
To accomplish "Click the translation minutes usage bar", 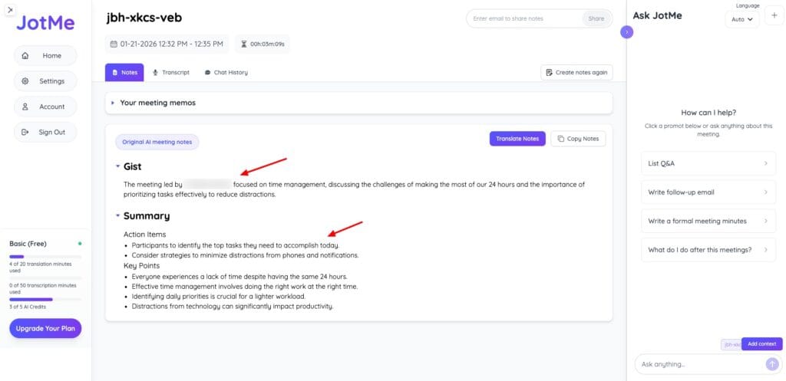I will (45, 256).
